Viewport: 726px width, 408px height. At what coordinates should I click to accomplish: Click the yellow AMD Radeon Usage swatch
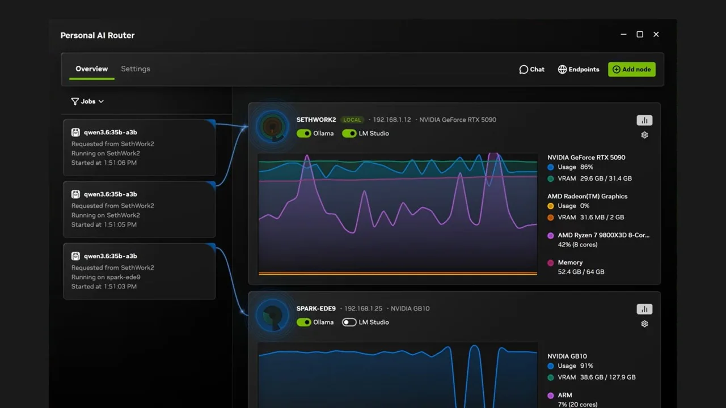point(551,206)
